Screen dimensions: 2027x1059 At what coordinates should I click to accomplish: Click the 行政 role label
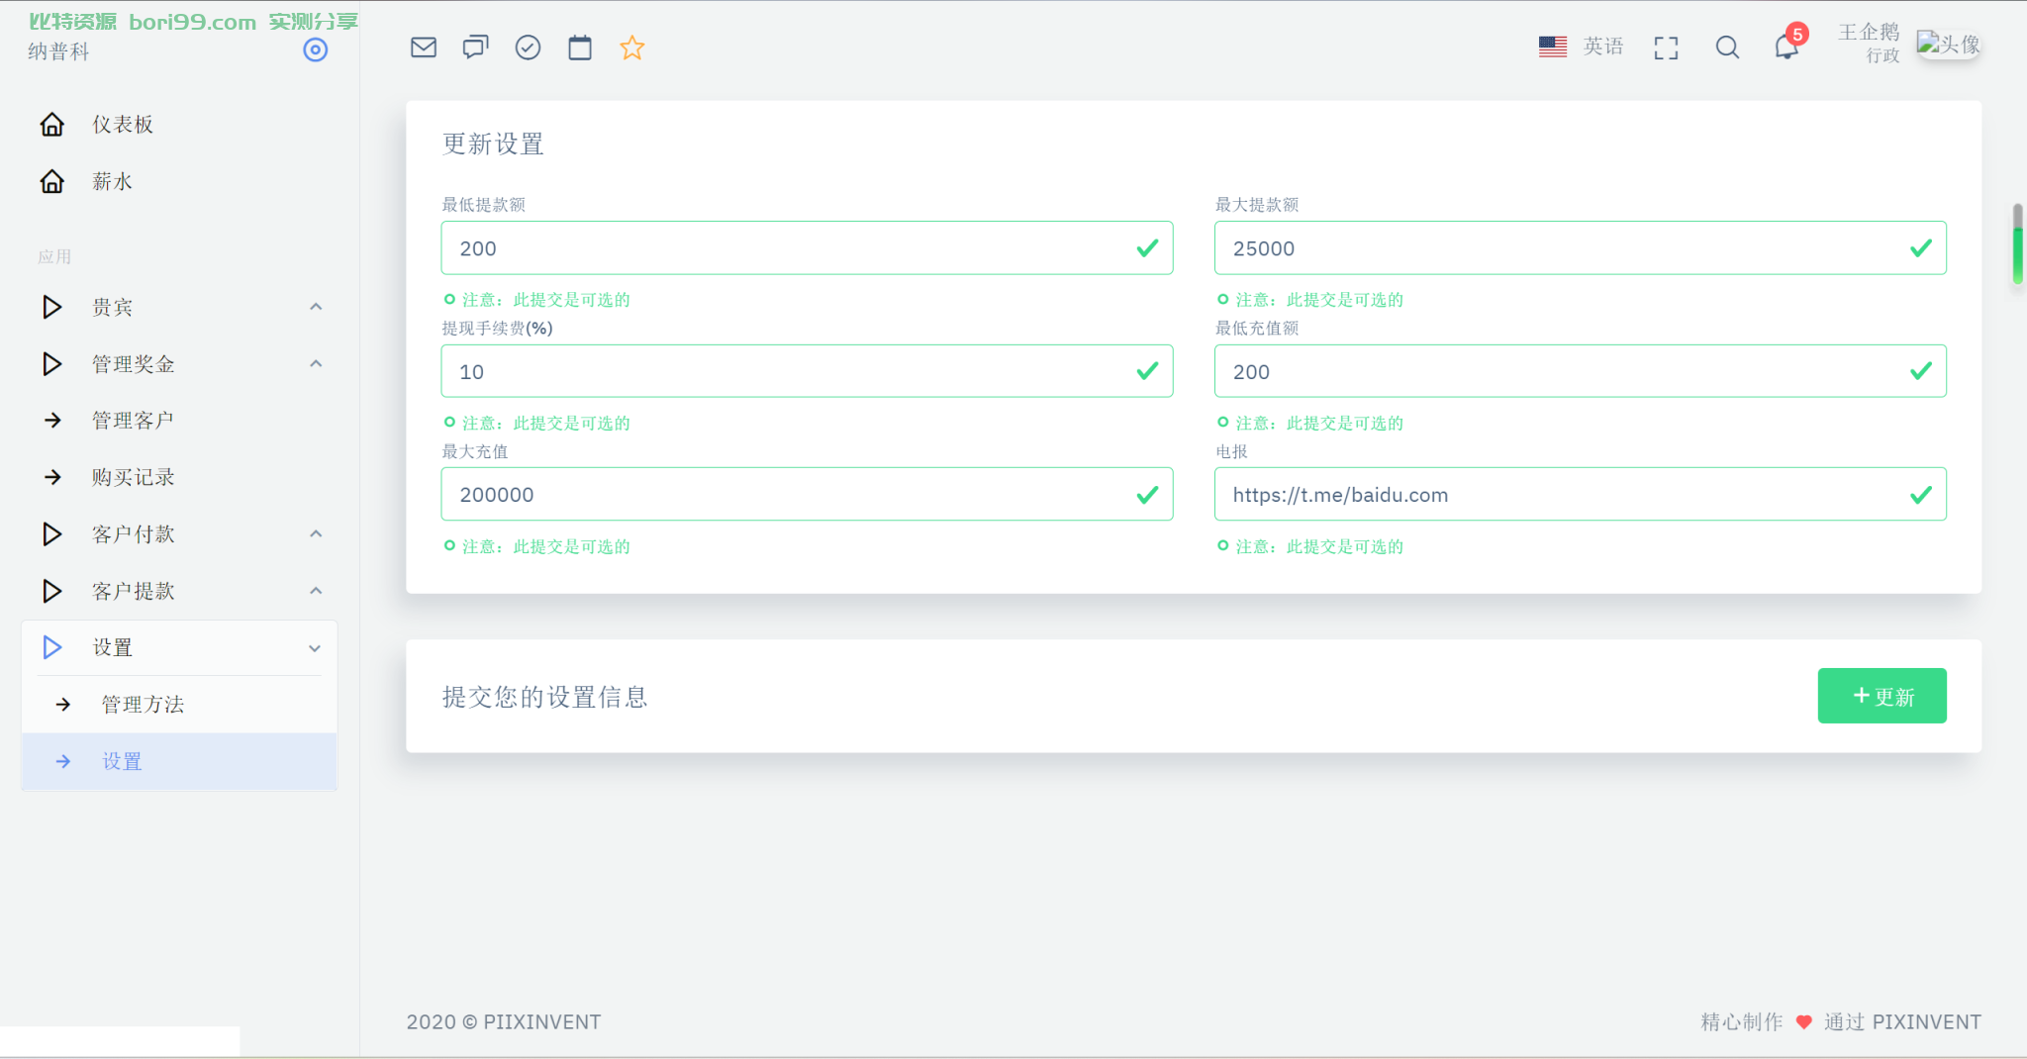(1882, 55)
